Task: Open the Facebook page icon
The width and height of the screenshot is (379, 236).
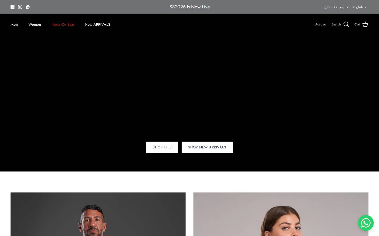Action: click(12, 7)
